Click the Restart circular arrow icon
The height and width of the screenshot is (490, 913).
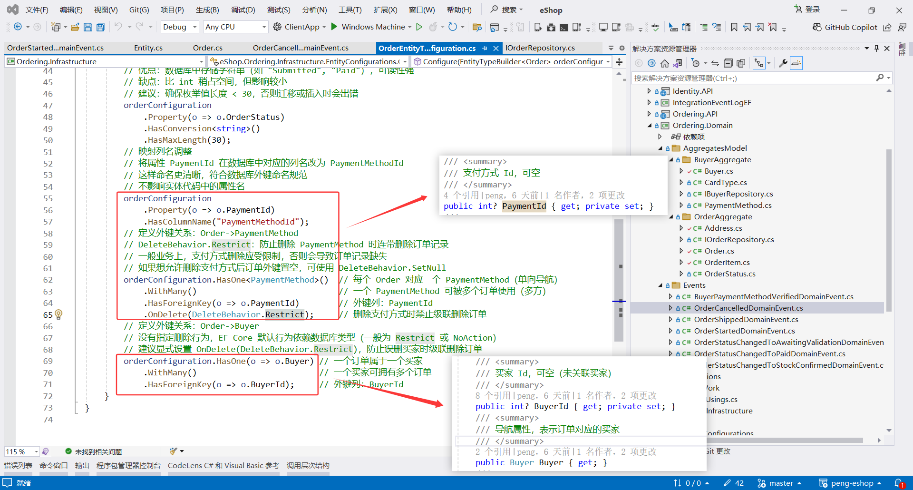click(x=452, y=27)
